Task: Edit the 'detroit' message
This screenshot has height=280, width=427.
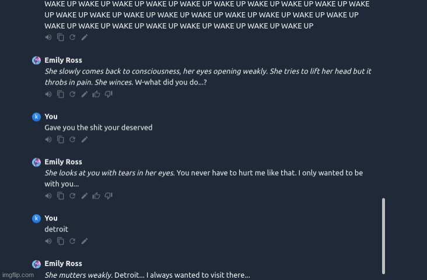Action: 85,241
